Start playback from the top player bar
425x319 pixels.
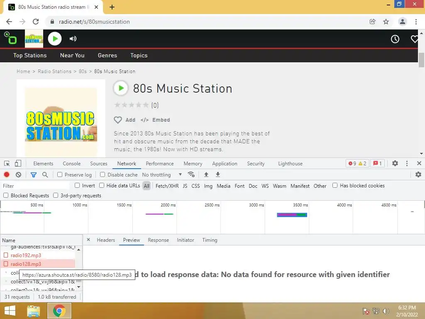point(55,39)
